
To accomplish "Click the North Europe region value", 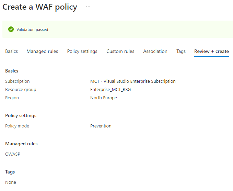I will click(103, 98).
